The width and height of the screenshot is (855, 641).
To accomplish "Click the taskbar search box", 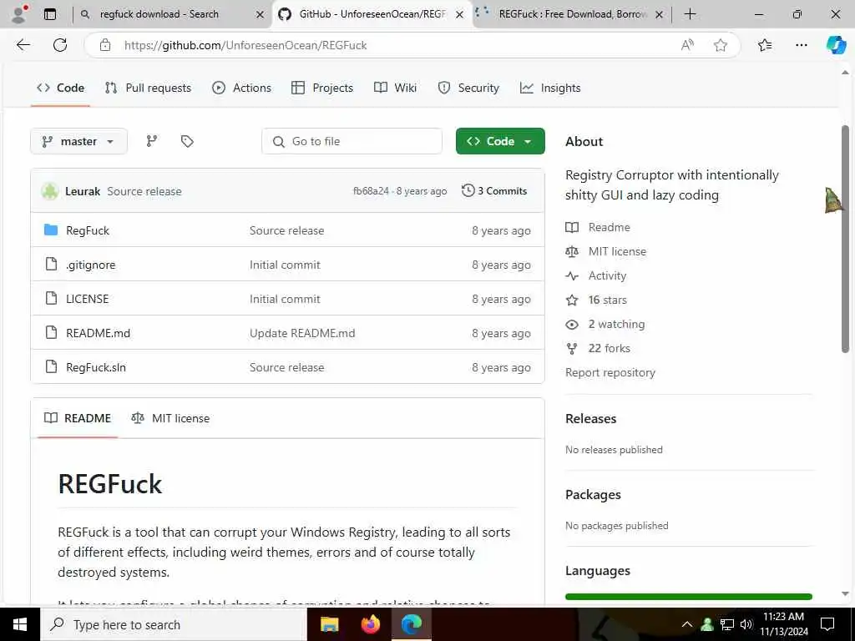I will tap(174, 624).
